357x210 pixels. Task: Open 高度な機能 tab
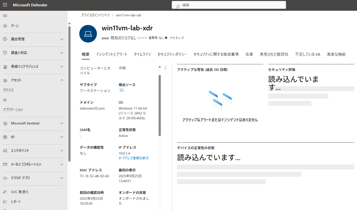pyautogui.click(x=336, y=54)
